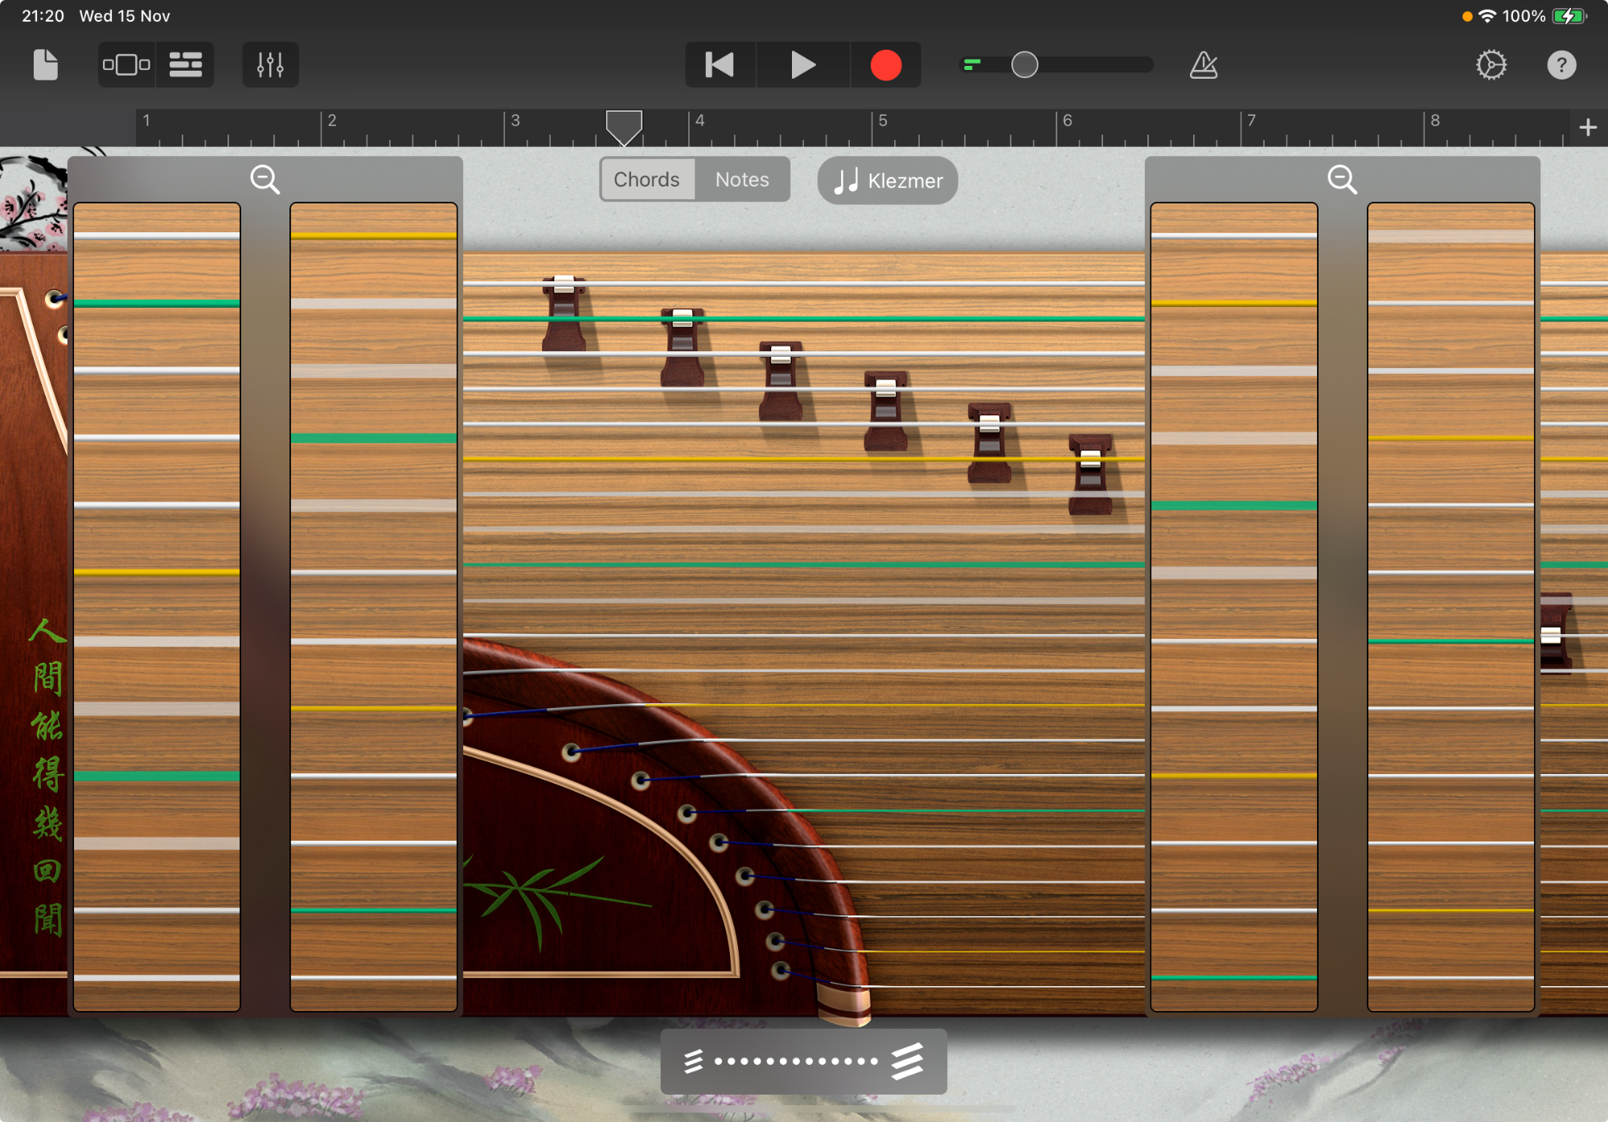Screen dimensions: 1608x1122
Task: Start recording with the red Record button
Action: click(886, 64)
